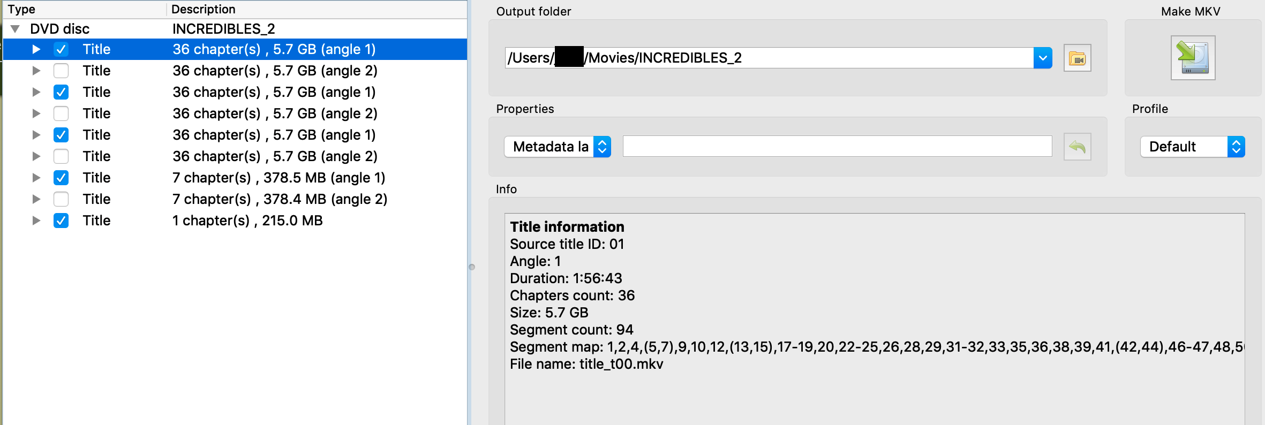The width and height of the screenshot is (1265, 425).
Task: Select the 7 chapter(s), 378.5 MB (angle 1) row
Action: pos(235,178)
